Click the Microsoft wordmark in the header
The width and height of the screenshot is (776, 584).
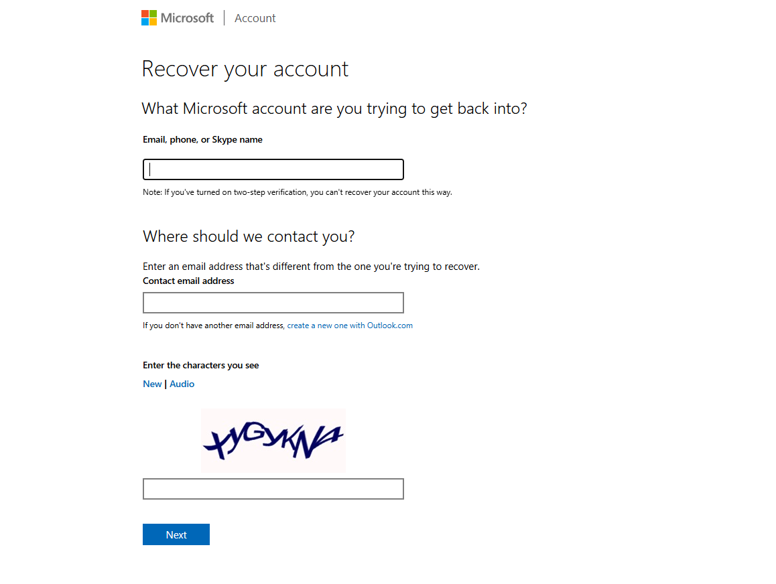[x=187, y=18]
